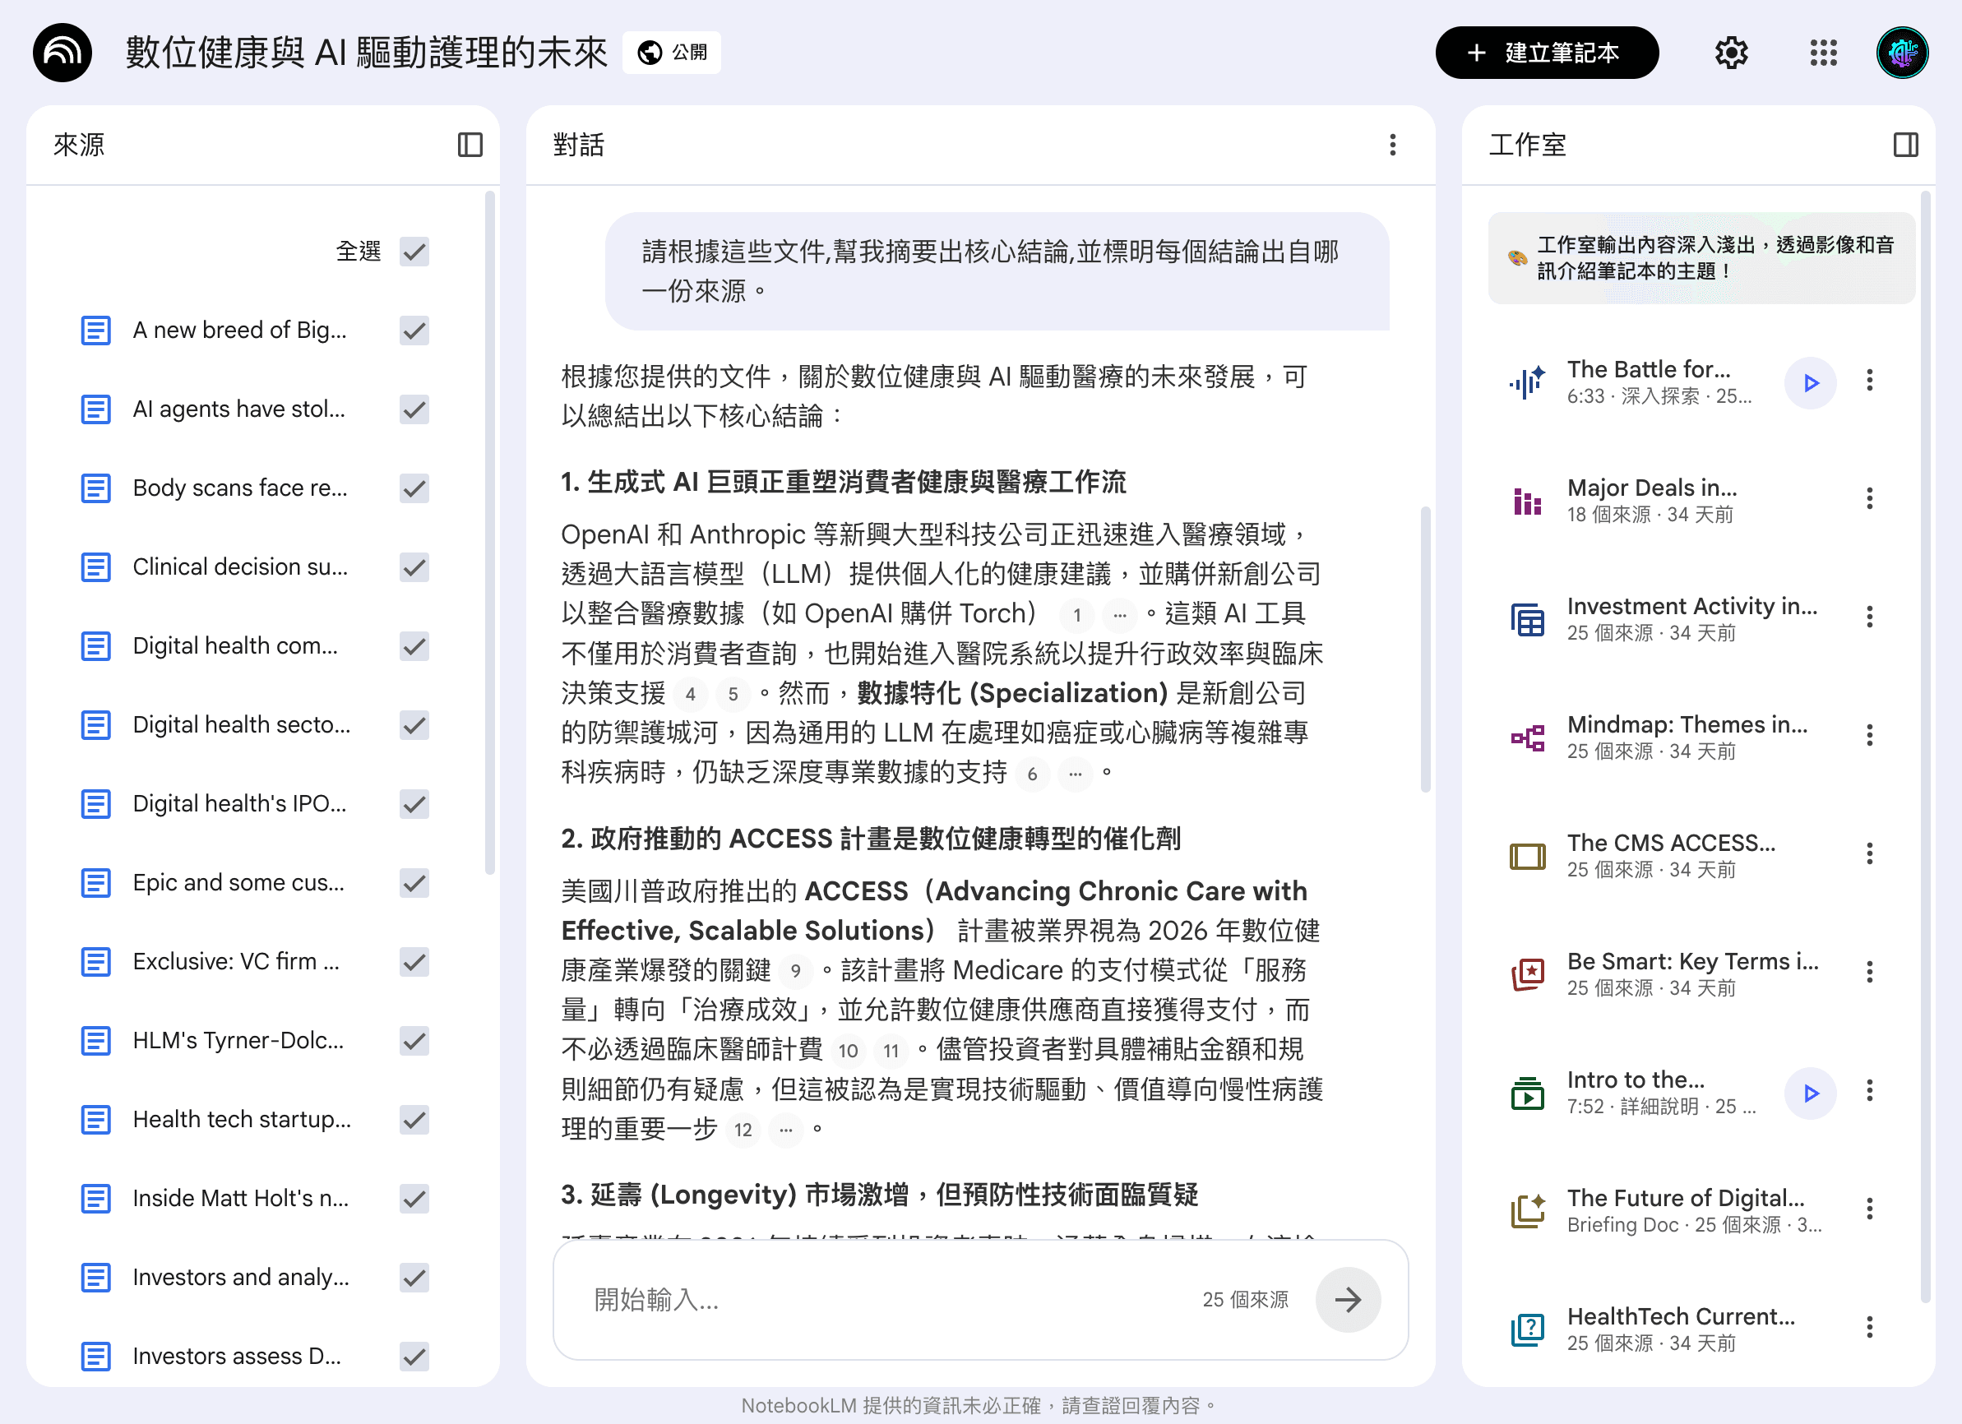Viewport: 1962px width, 1424px height.
Task: Click the 建立筆記本 create notebook button
Action: tap(1546, 53)
